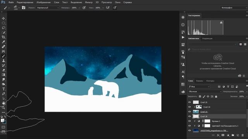Switch to the Коррекция tab
This screenshot has width=248, height=139.
[x=207, y=39]
